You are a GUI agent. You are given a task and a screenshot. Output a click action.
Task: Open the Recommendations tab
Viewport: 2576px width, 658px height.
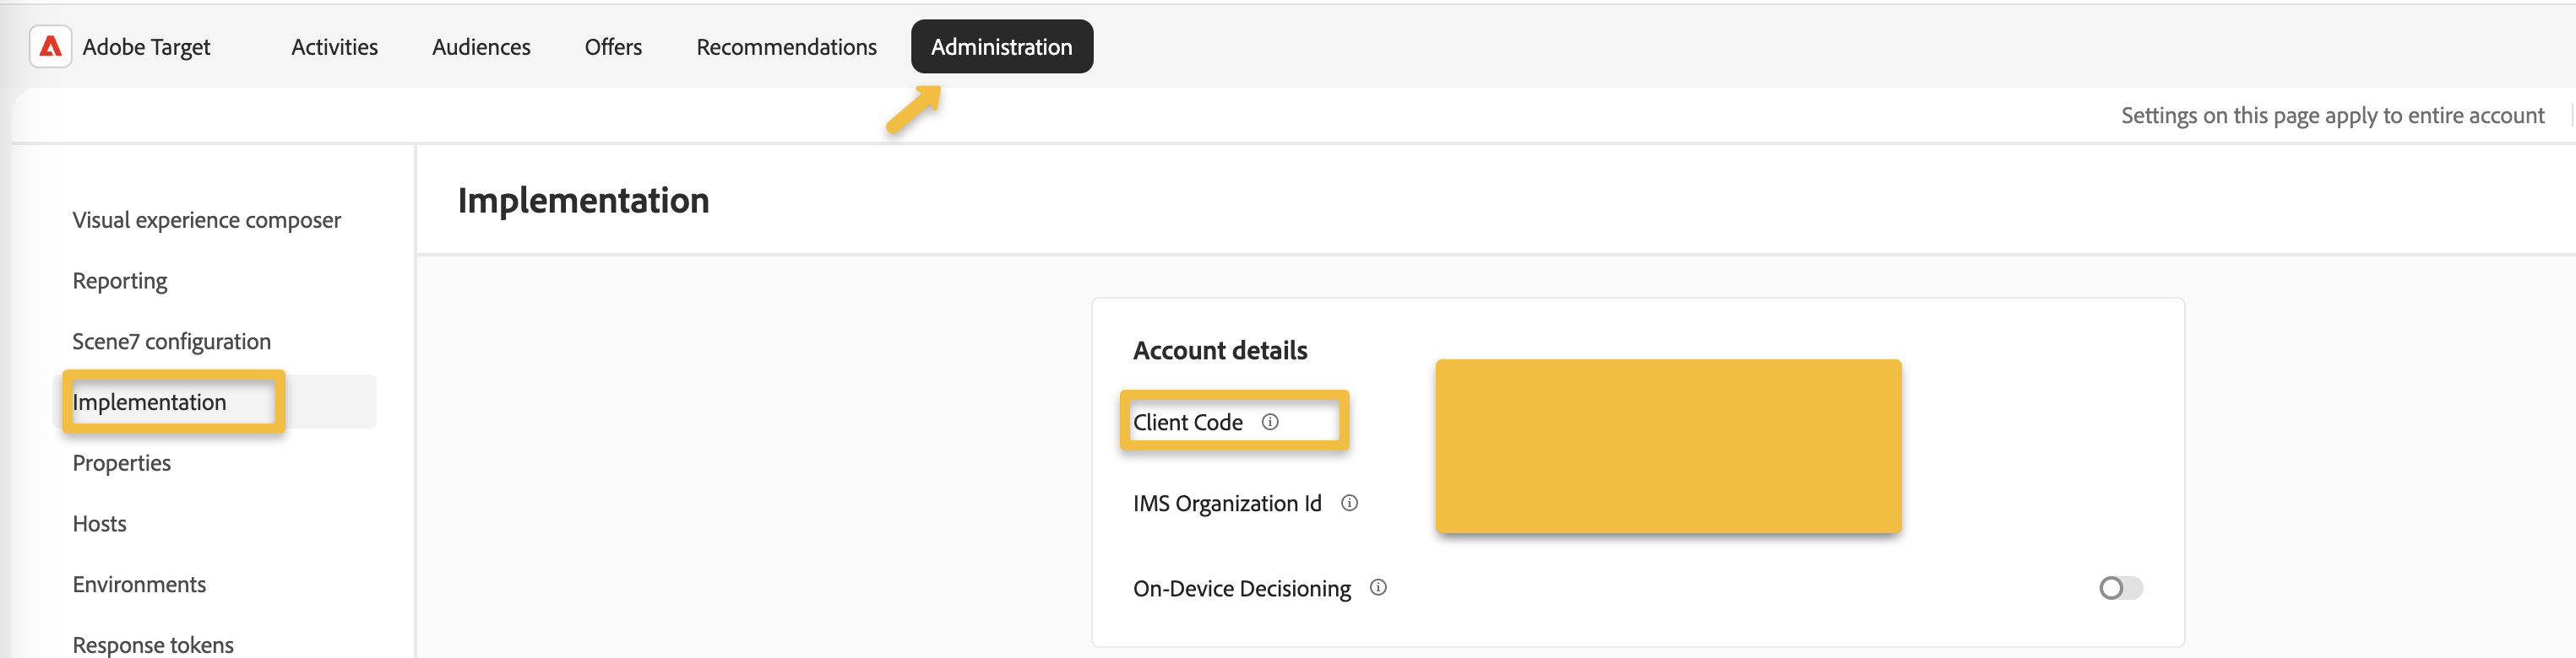point(786,47)
